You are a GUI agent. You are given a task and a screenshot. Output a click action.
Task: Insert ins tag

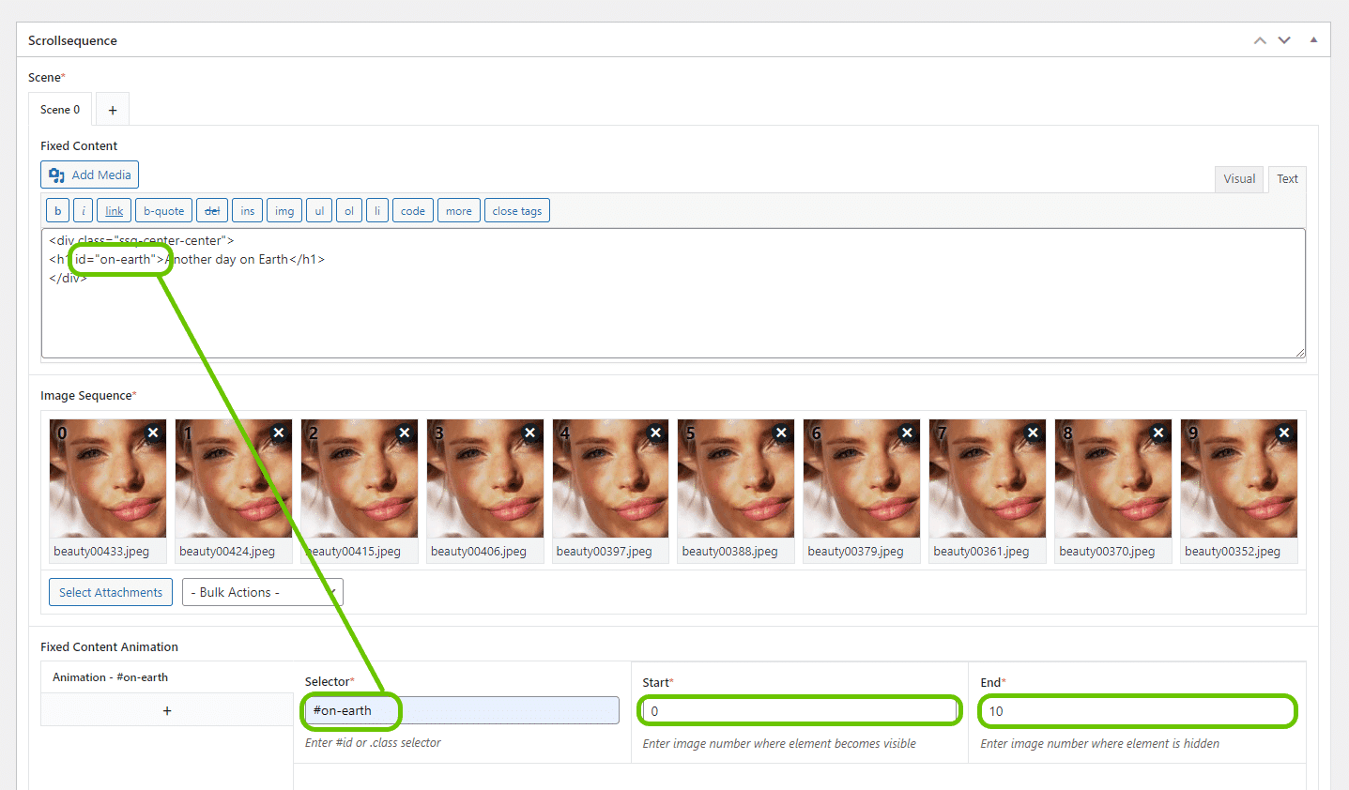[x=248, y=211]
